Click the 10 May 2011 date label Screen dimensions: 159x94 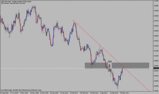(124, 93)
